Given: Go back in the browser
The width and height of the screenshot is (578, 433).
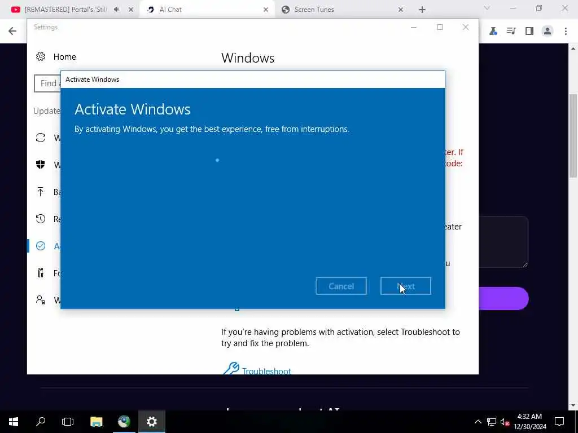Looking at the screenshot, I should [12, 31].
